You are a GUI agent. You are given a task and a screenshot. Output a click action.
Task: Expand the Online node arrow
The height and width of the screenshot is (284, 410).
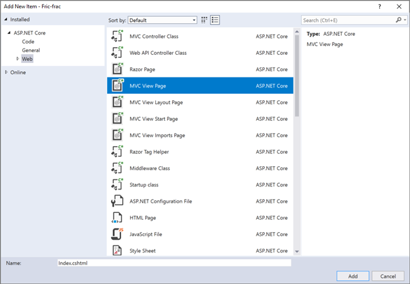coord(6,72)
